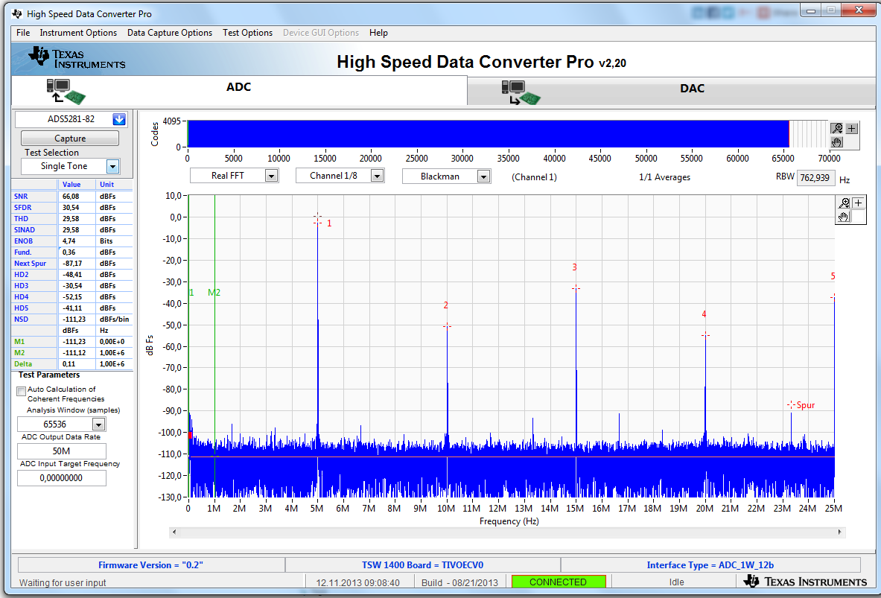Open the File menu
This screenshot has width=881, height=598.
[23, 33]
